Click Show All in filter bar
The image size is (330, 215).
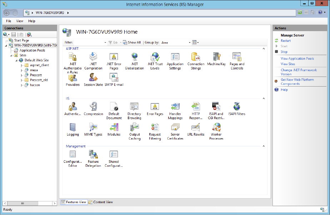[132, 42]
